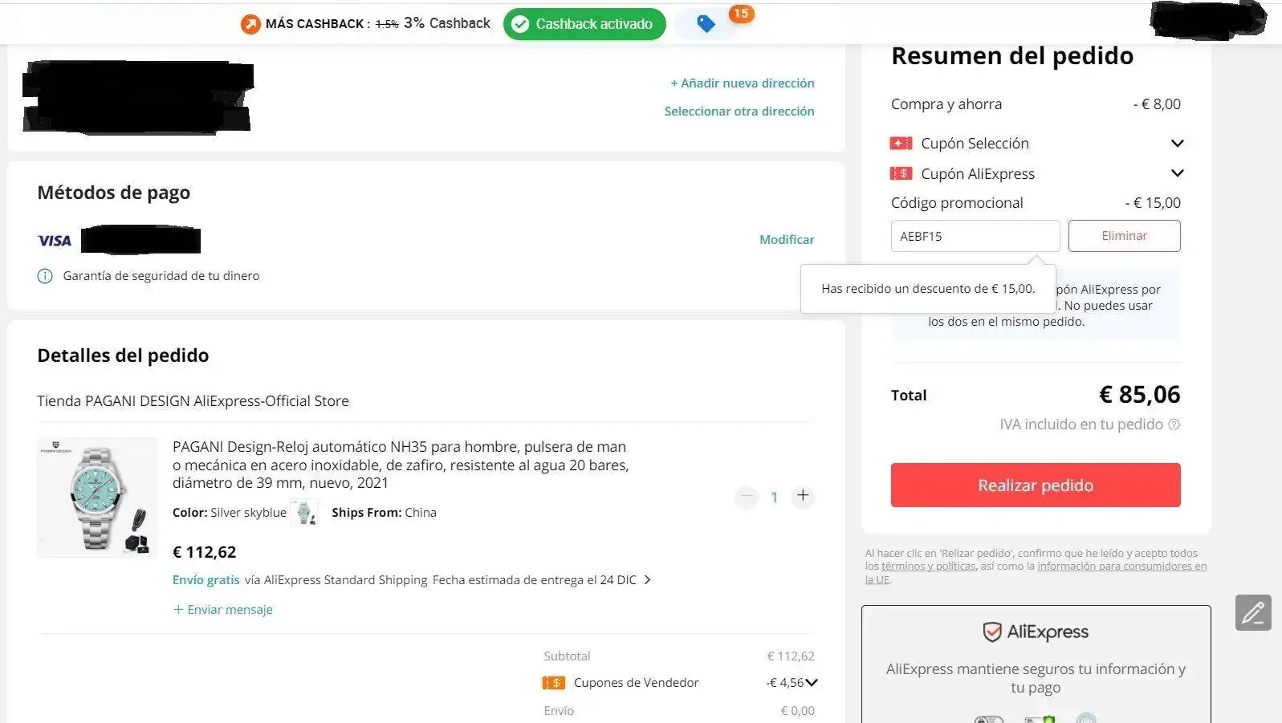Click the Silver skyblue color thumbnail
The width and height of the screenshot is (1282, 723).
[x=304, y=512]
